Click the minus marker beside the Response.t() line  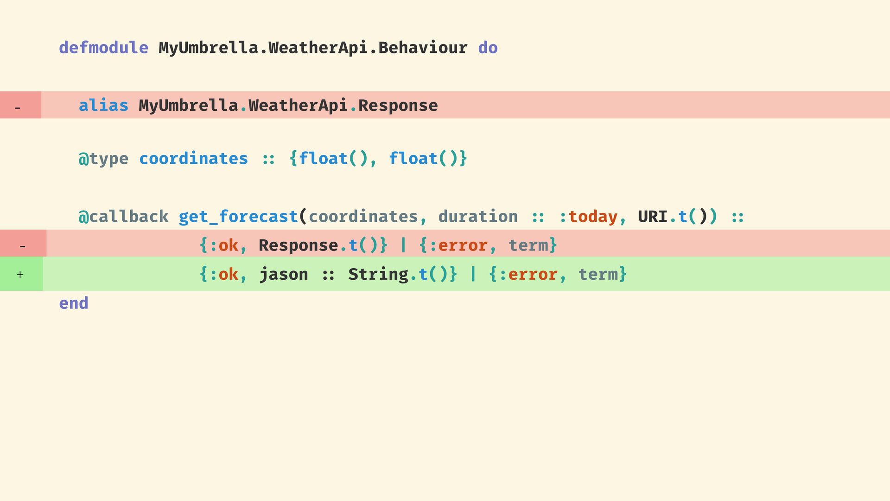click(x=22, y=246)
